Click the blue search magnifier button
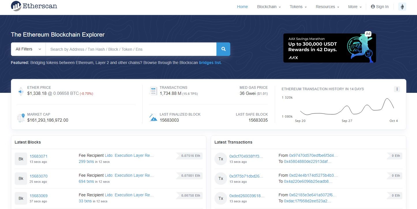This screenshot has width=417, height=209. (x=223, y=49)
